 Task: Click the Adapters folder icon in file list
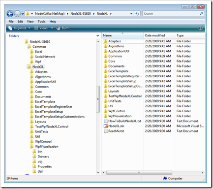pos(106,41)
